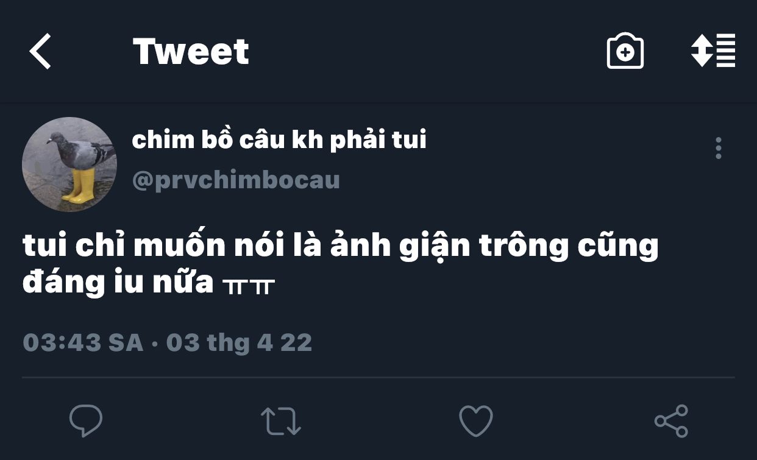Share the tweet with the share icon
The height and width of the screenshot is (460, 757).
pos(671,421)
